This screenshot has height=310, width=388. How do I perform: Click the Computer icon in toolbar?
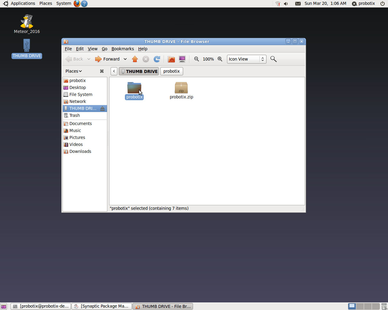182,59
